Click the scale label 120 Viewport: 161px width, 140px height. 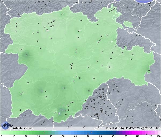pos(150,137)
